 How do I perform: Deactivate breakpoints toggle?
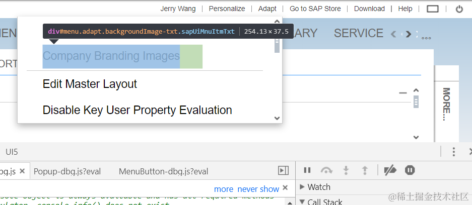tap(390, 170)
